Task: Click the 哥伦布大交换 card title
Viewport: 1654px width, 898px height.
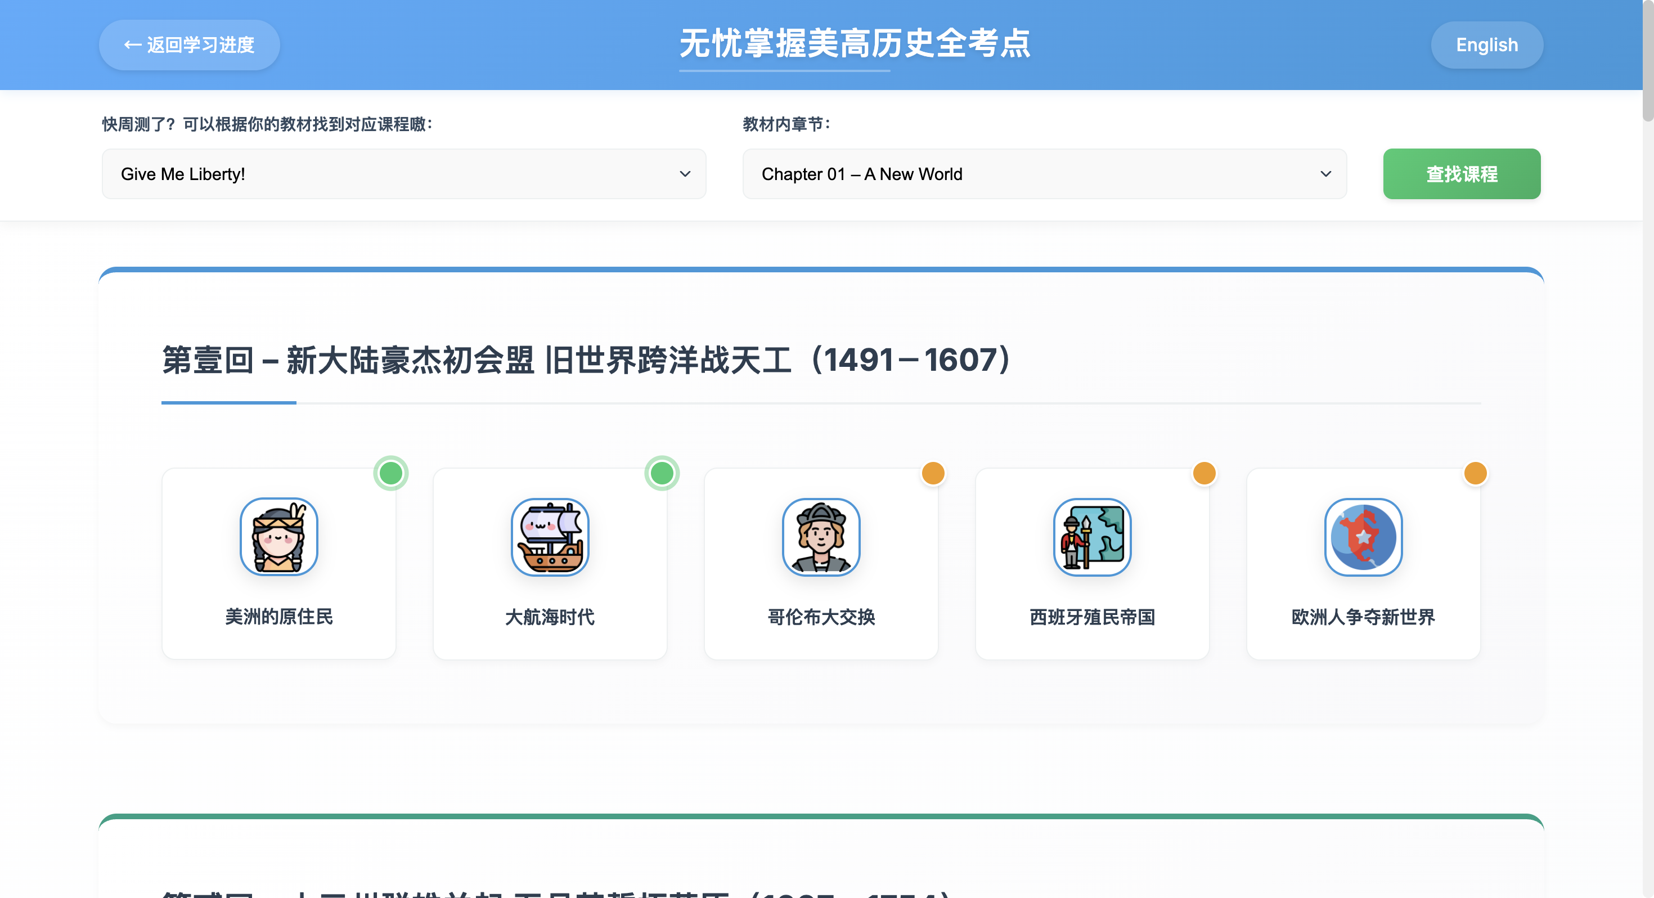Action: (821, 617)
